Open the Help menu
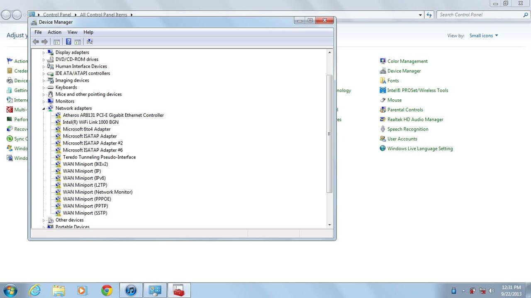The width and height of the screenshot is (531, 298). (88, 32)
